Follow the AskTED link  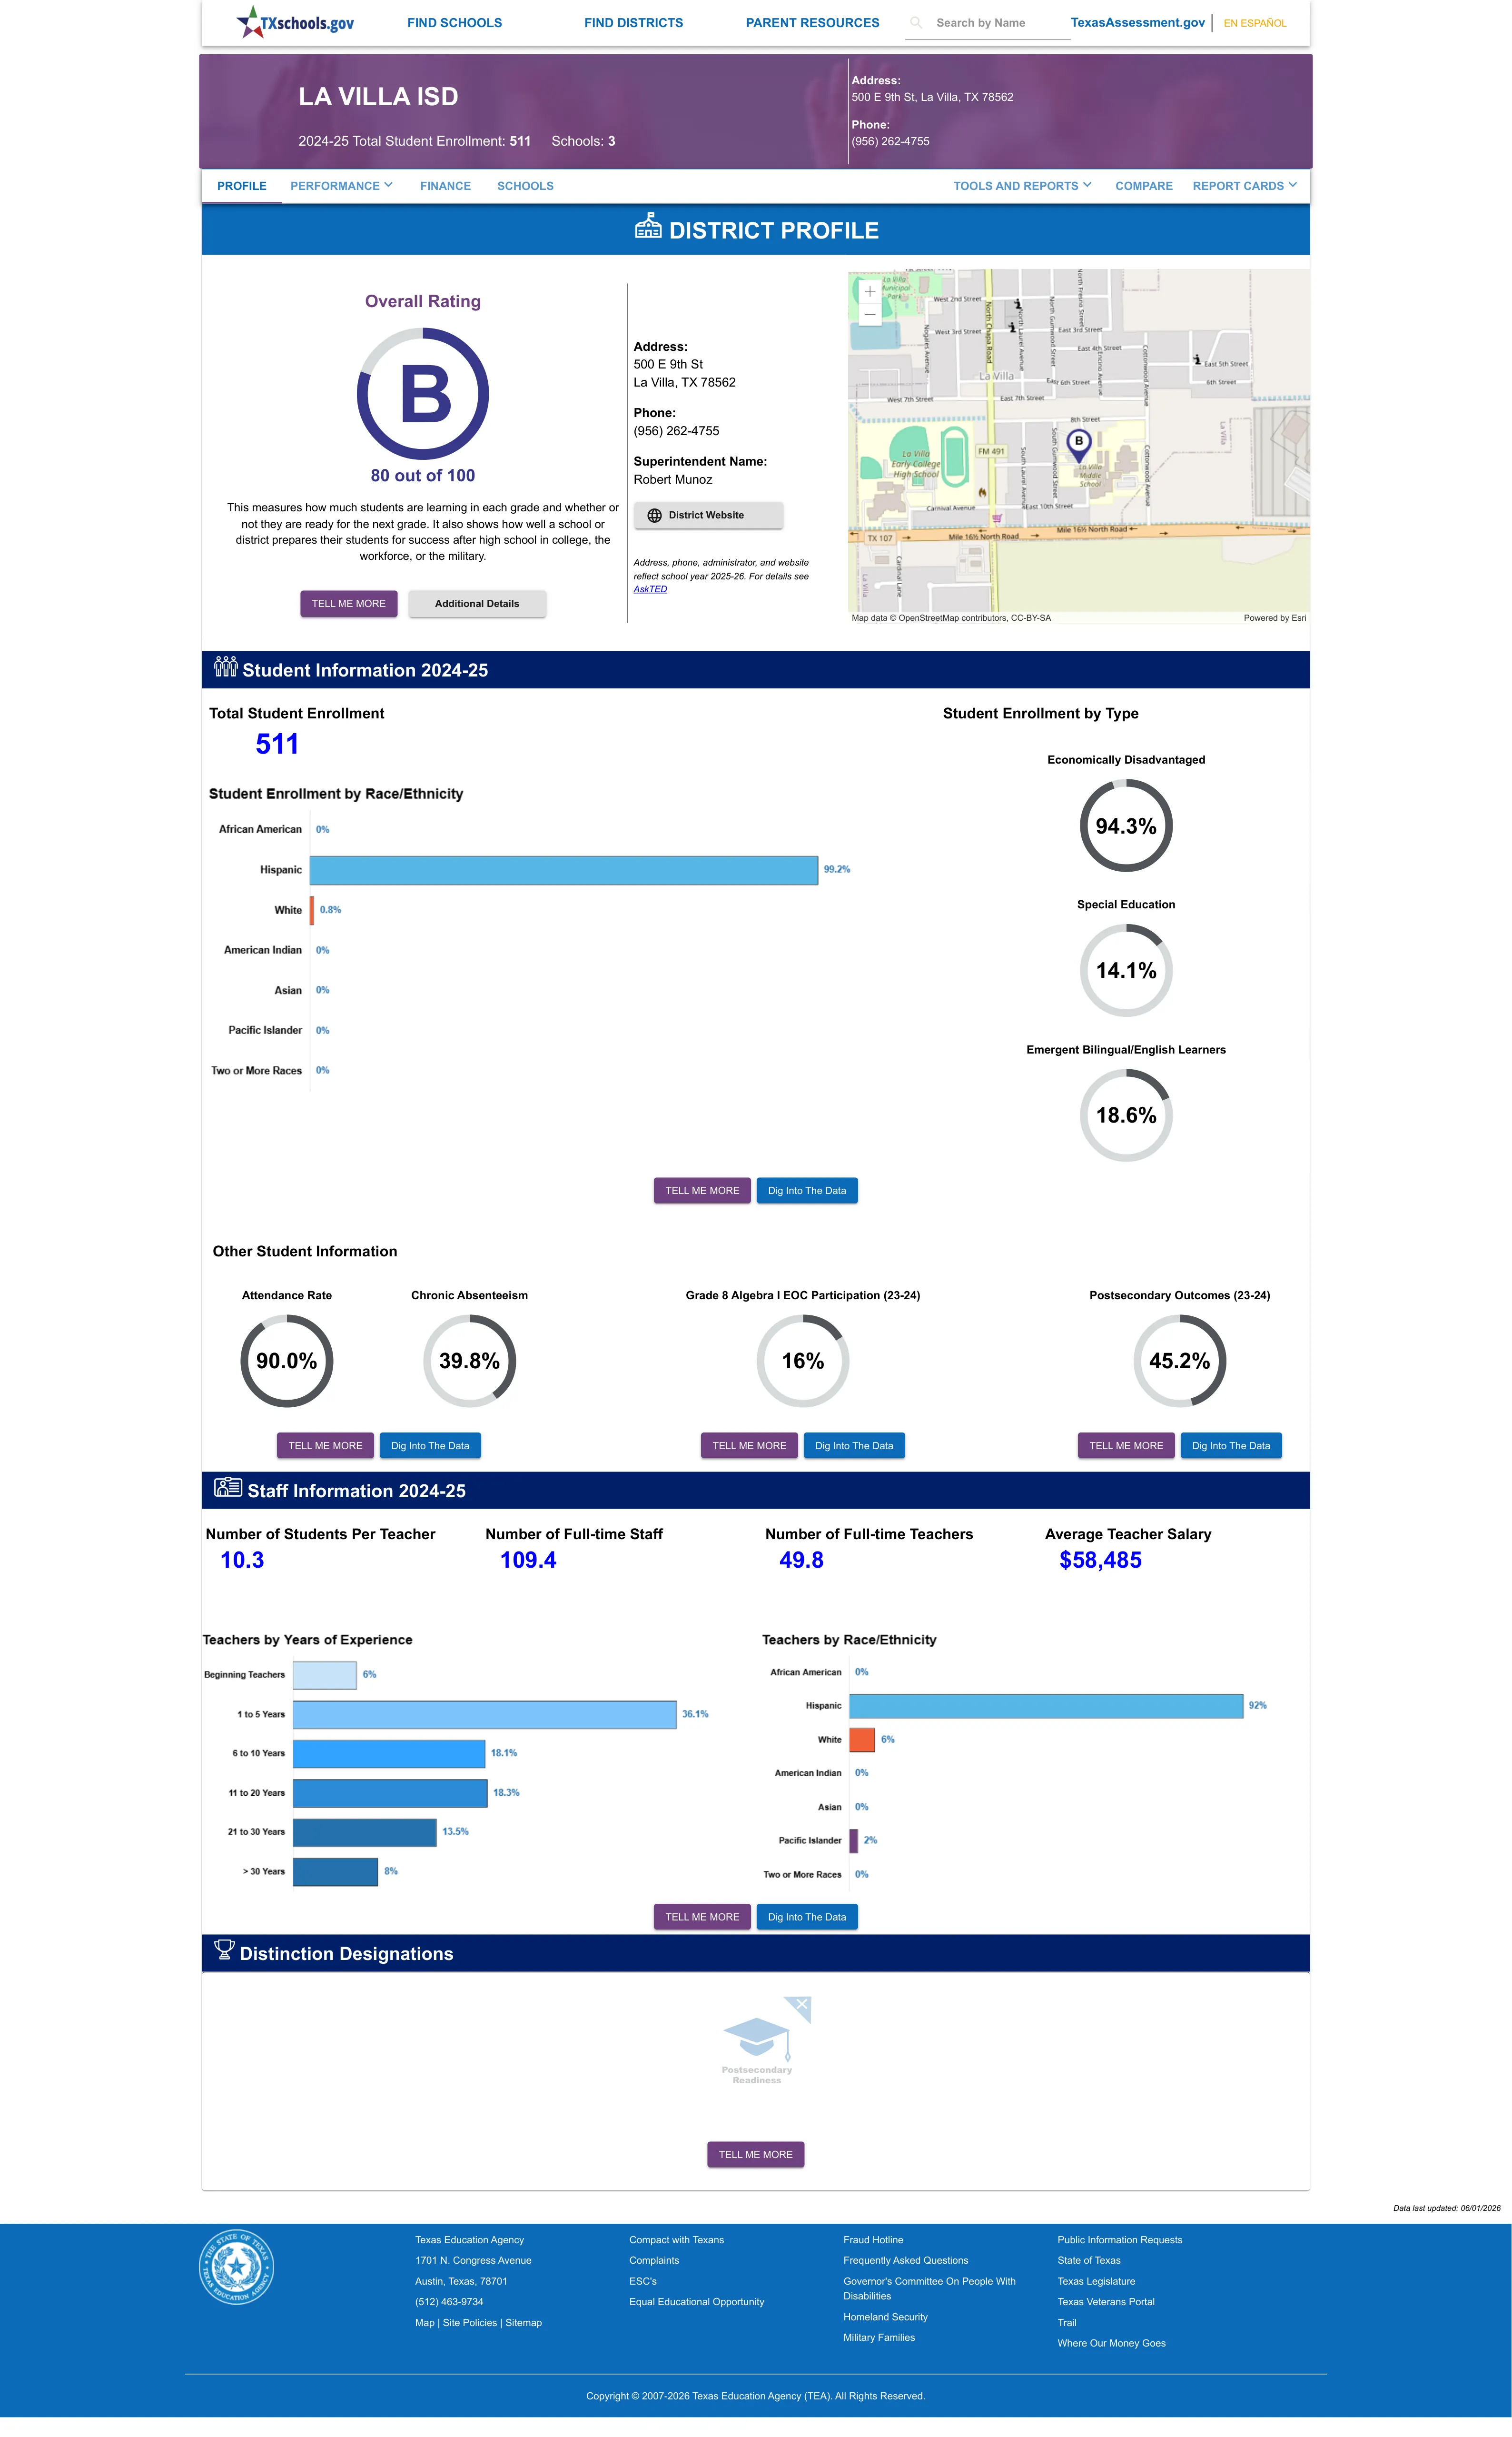tap(650, 589)
